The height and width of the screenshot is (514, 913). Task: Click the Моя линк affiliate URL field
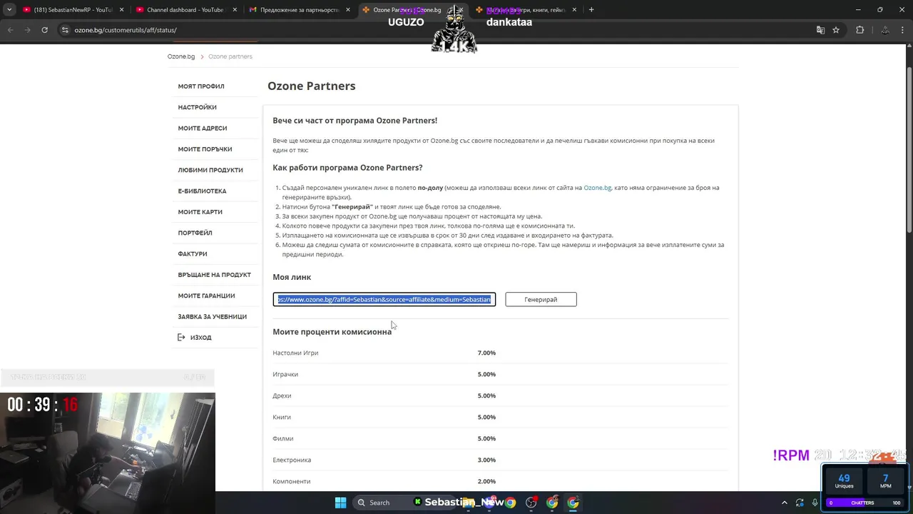click(x=384, y=299)
